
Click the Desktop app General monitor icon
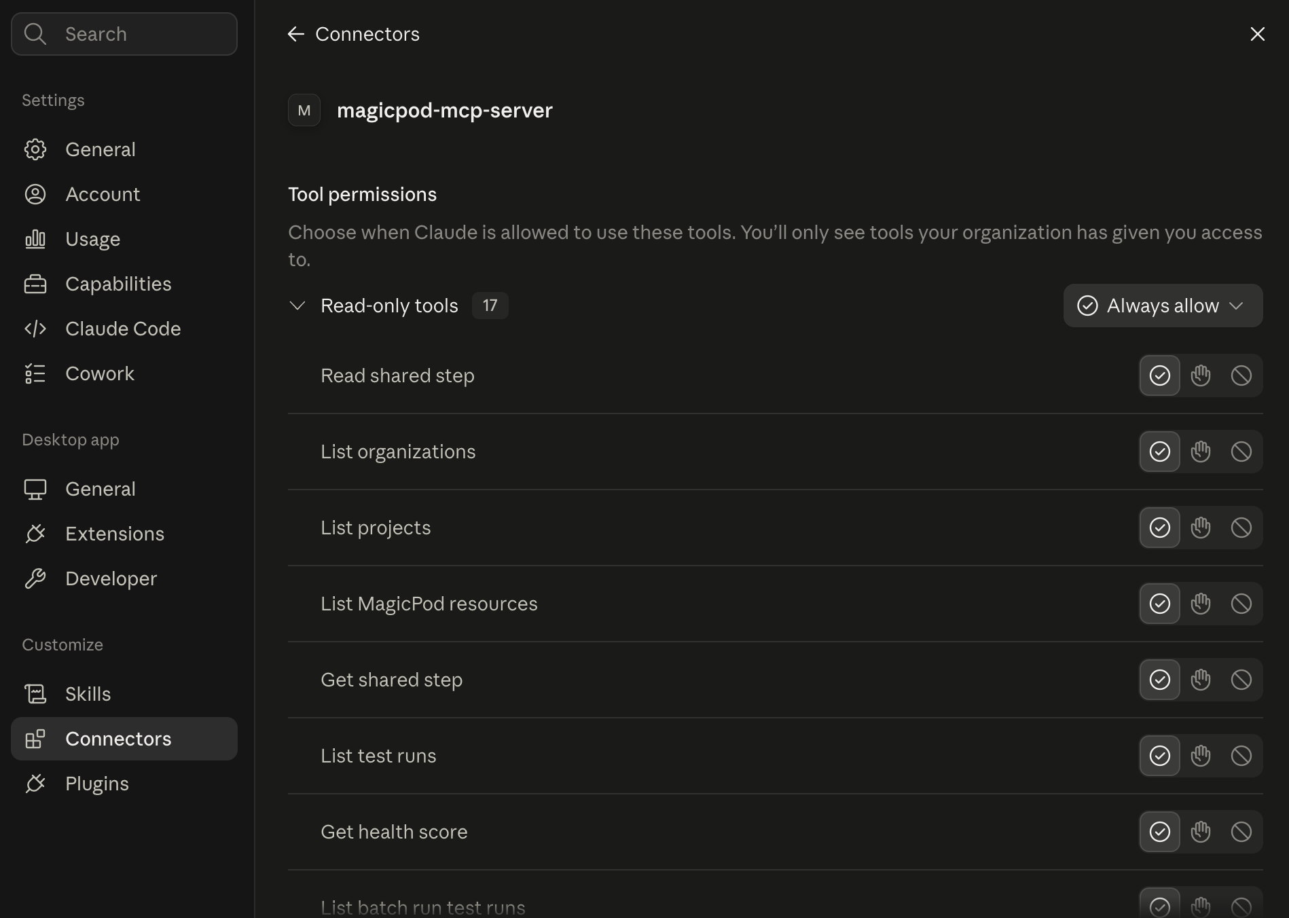[x=35, y=489]
